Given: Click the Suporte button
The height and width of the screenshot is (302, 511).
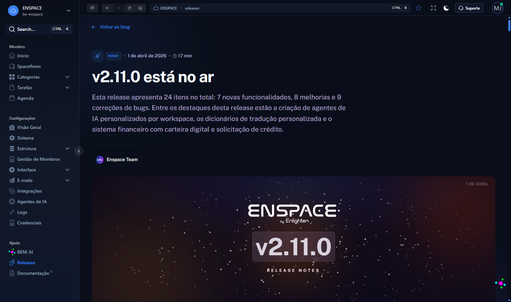Looking at the screenshot, I should [469, 8].
